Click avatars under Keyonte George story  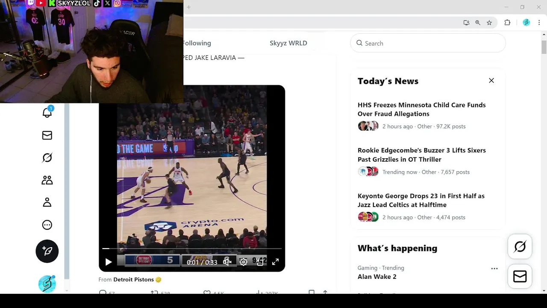pos(368,217)
